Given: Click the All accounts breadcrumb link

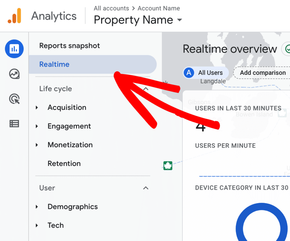Looking at the screenshot, I should pyautogui.click(x=111, y=8).
